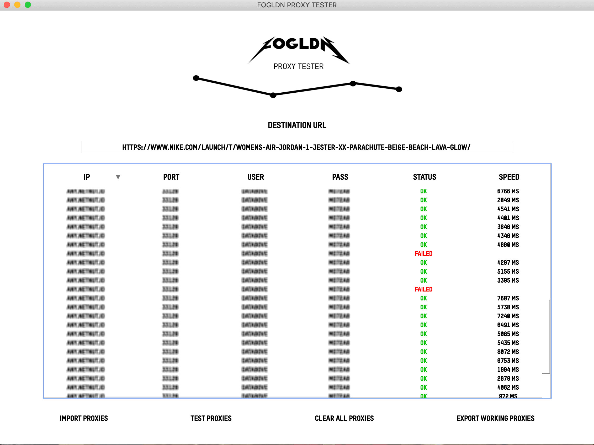Select the 7240 MS speed cell

(508, 316)
